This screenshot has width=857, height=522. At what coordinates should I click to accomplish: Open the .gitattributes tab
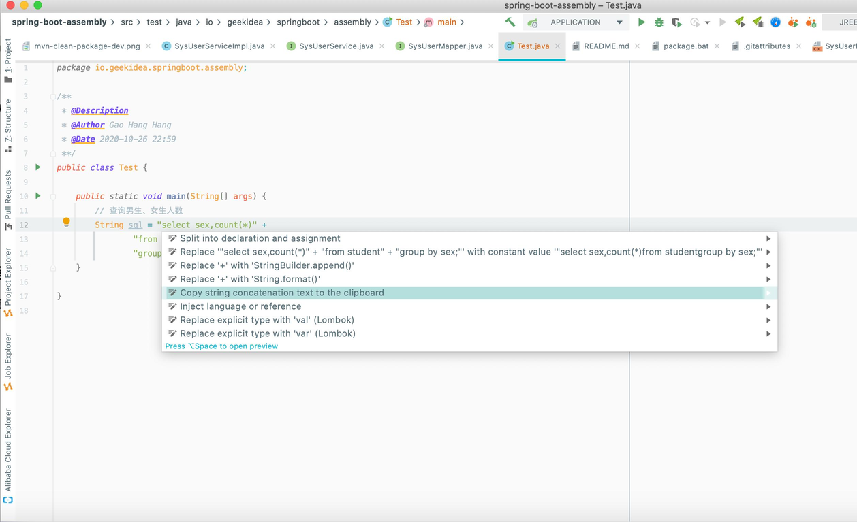(x=767, y=46)
